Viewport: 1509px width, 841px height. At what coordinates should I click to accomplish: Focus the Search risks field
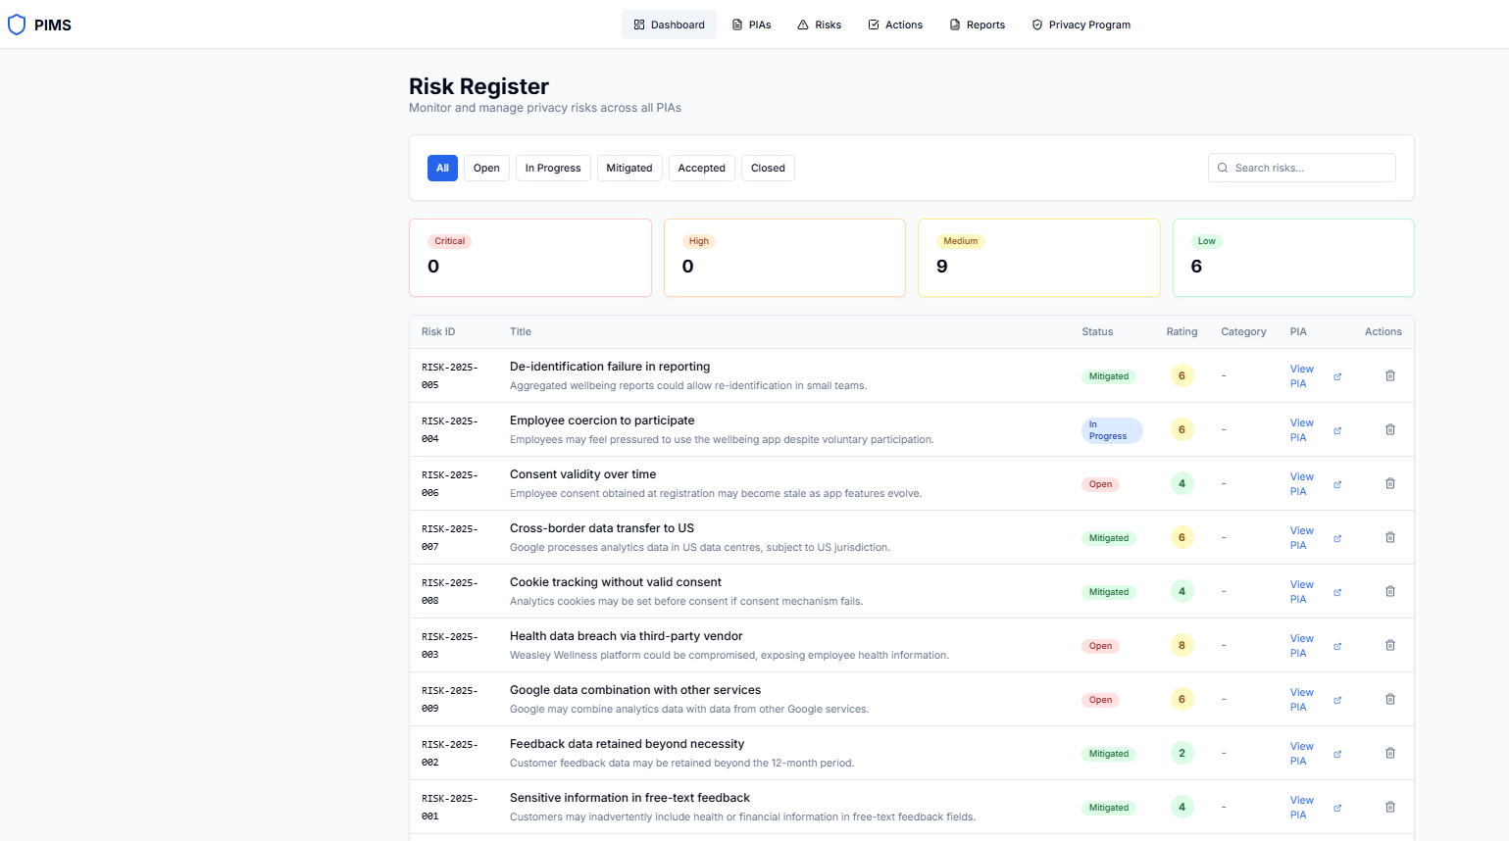click(x=1302, y=168)
